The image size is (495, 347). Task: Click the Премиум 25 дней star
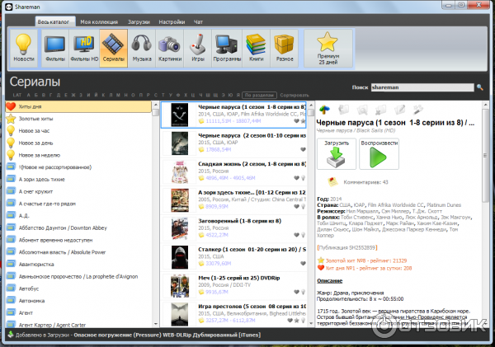328,51
